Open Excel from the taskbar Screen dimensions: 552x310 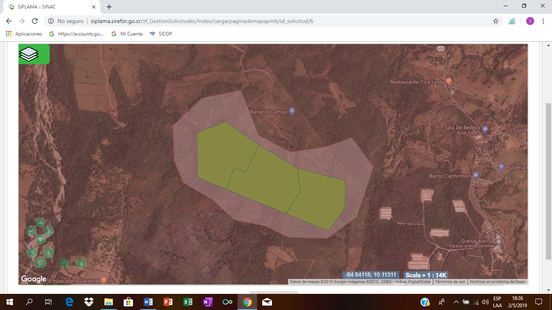tap(188, 302)
